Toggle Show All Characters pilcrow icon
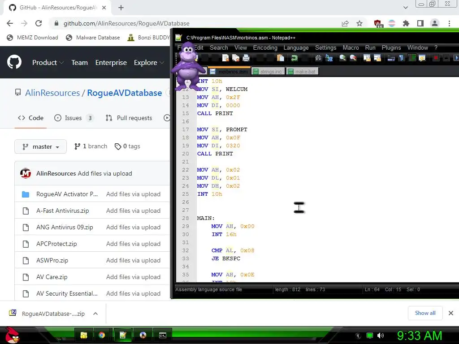The width and height of the screenshot is (459, 344). pos(401,58)
